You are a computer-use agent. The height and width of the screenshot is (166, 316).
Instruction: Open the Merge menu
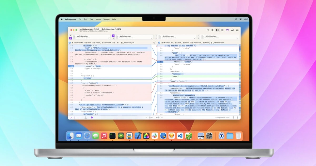tap(98, 19)
